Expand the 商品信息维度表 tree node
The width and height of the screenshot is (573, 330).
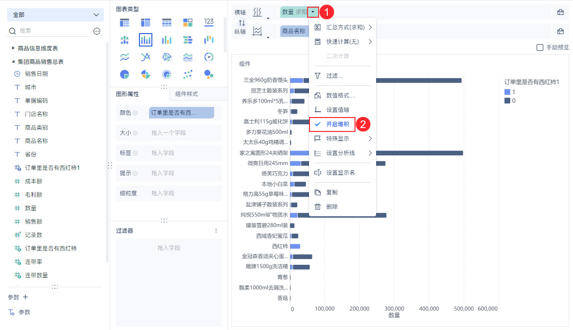click(13, 48)
